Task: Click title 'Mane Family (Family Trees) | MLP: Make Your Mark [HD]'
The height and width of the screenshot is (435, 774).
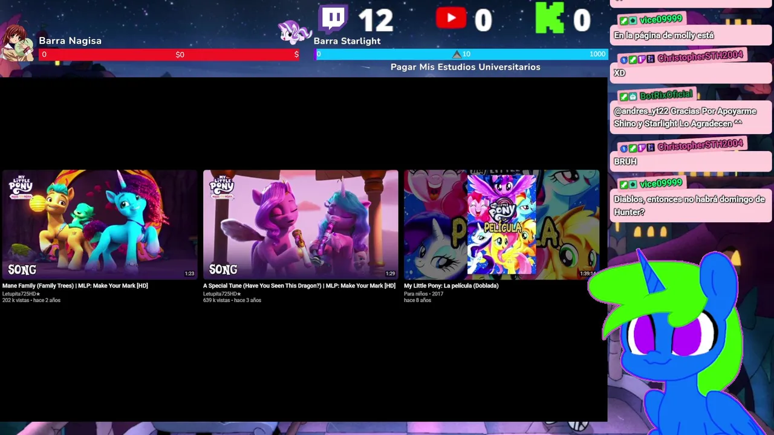Action: click(75, 286)
